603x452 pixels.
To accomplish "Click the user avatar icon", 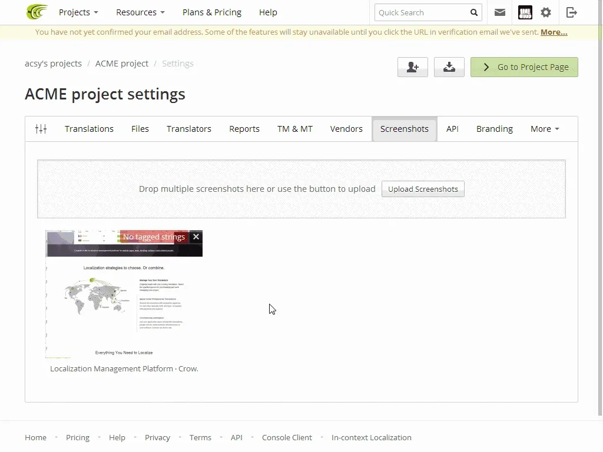I will 525,12.
